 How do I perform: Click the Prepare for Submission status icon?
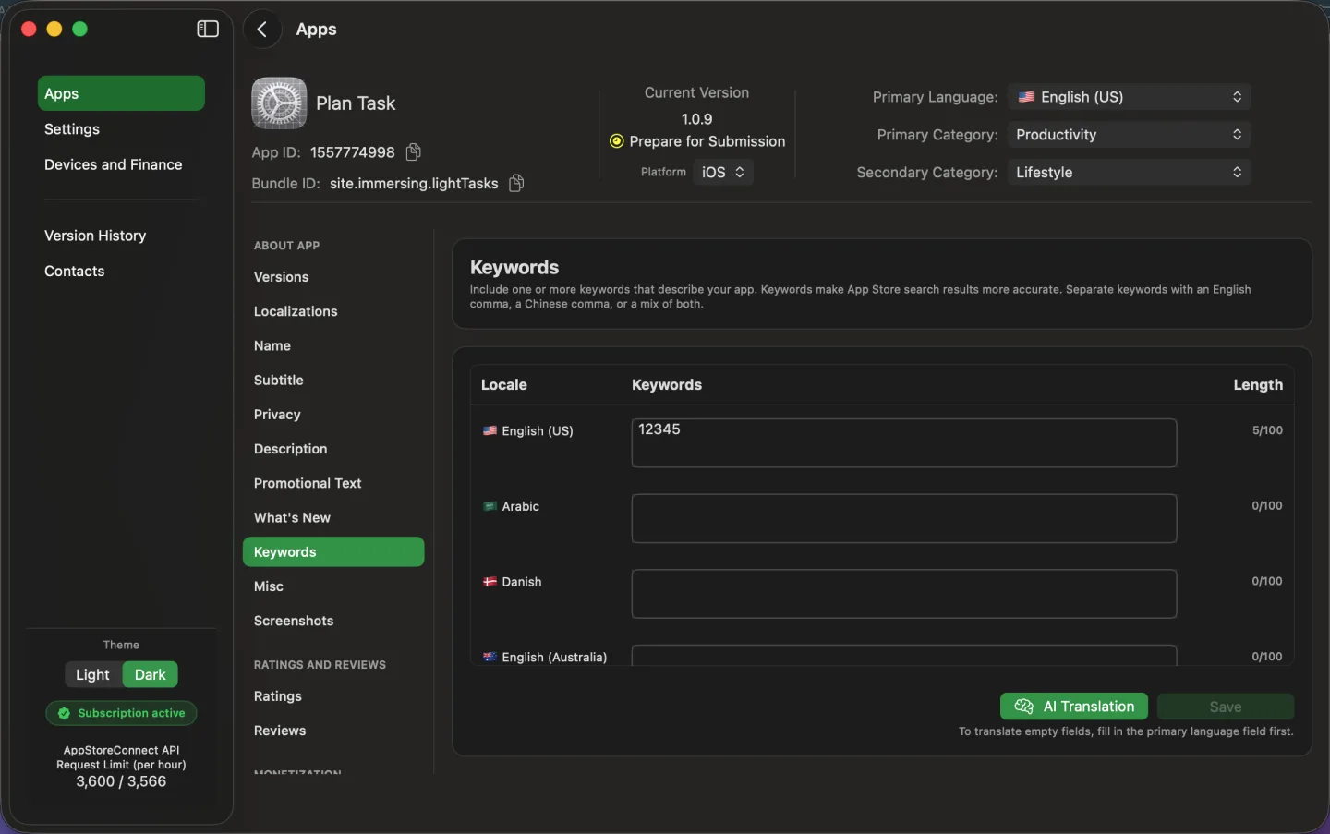point(617,141)
